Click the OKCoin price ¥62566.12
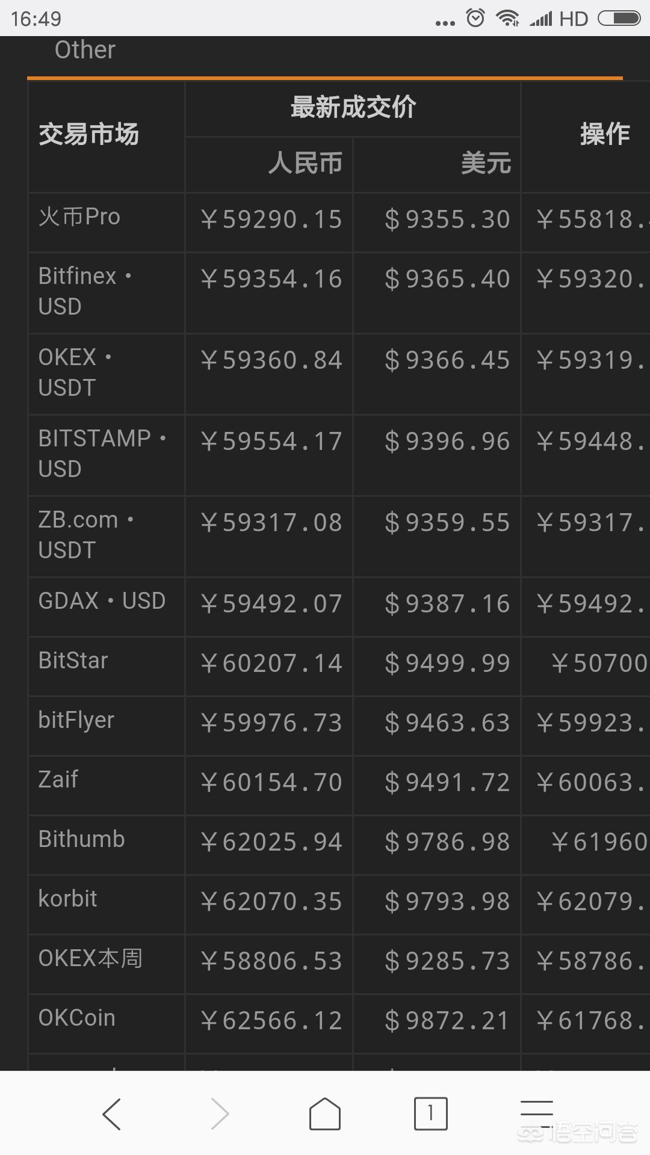Screen dimensions: 650x1155 click(x=271, y=1021)
